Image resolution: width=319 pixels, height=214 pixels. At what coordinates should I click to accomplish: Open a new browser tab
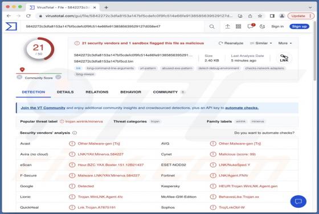click(106, 7)
